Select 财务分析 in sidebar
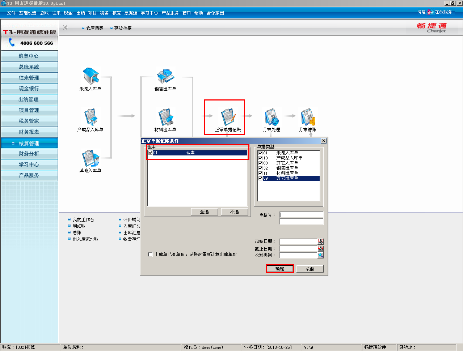This screenshot has height=351, width=463. 29,154
